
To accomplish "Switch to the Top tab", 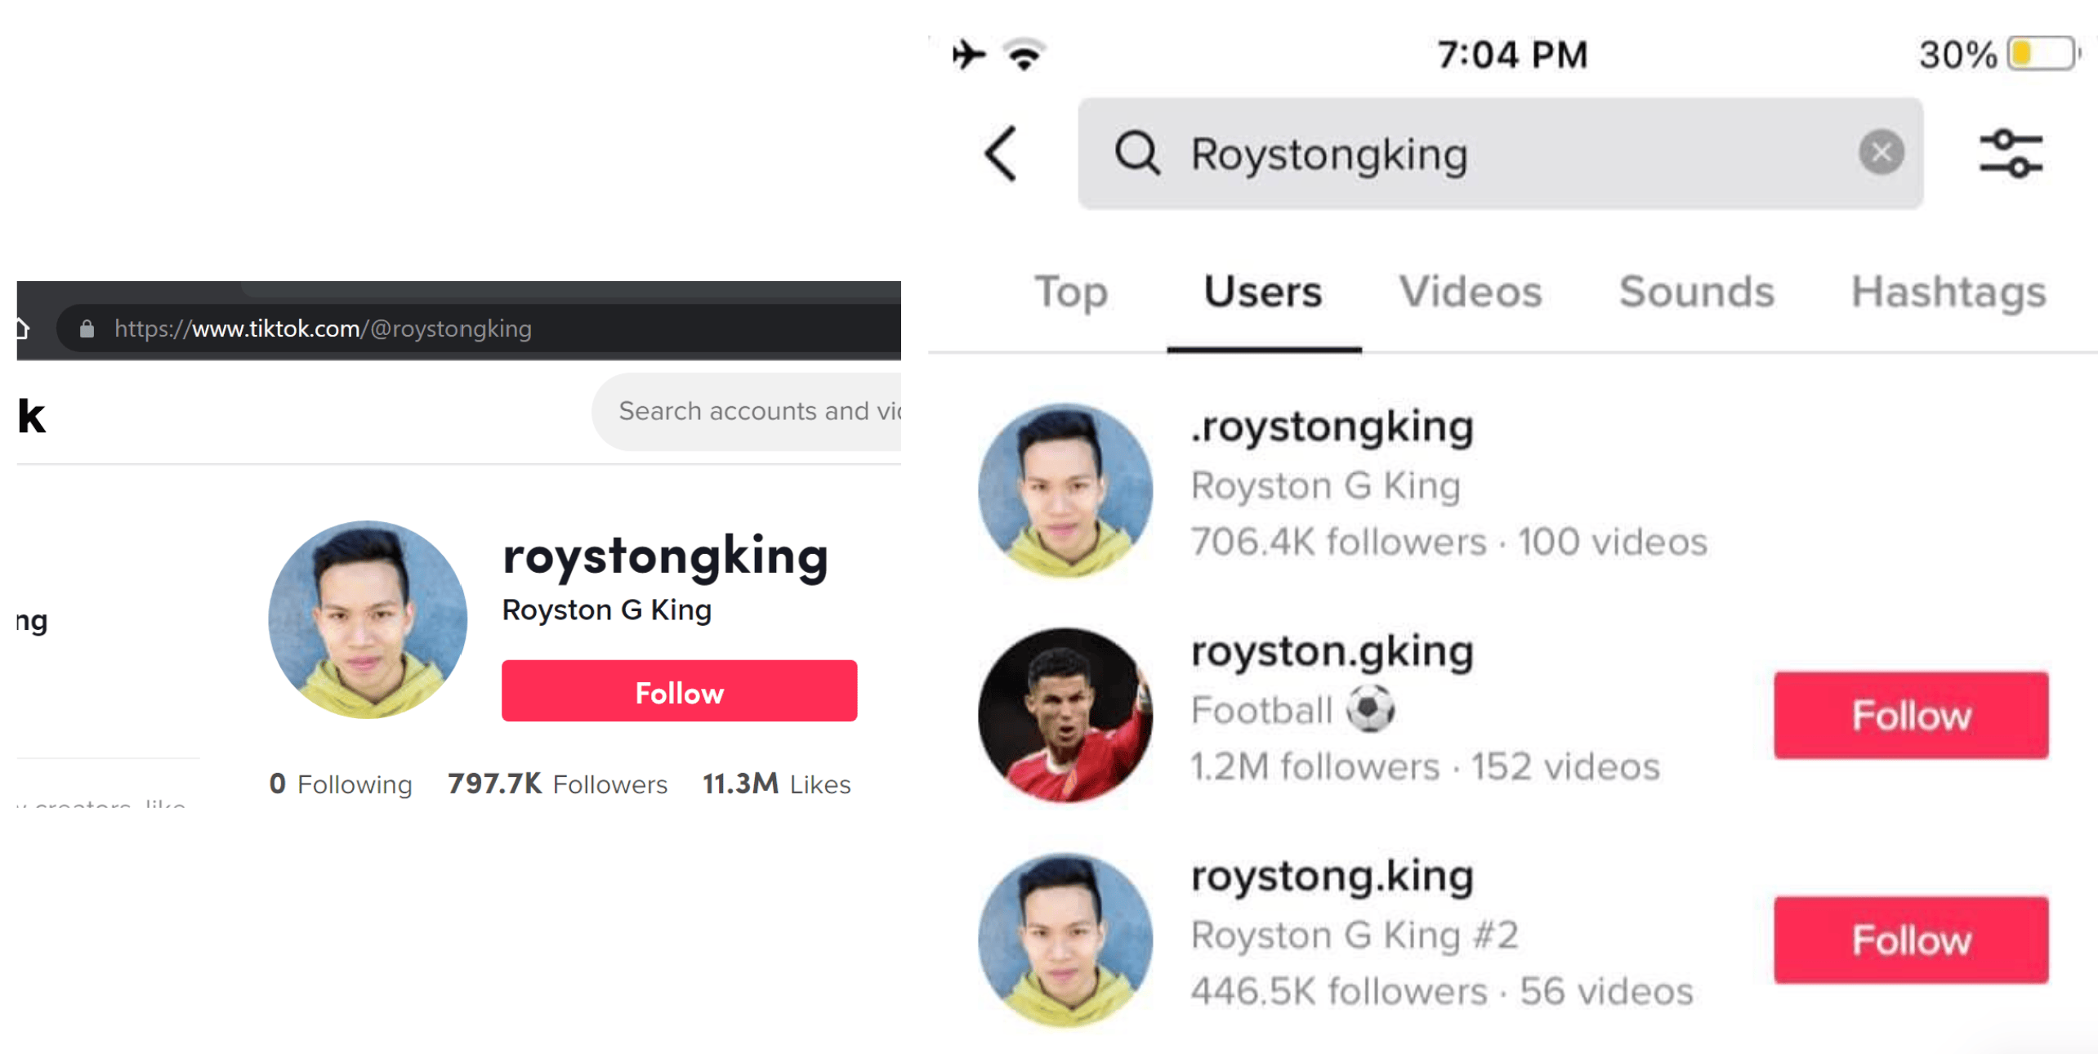I will [1070, 292].
